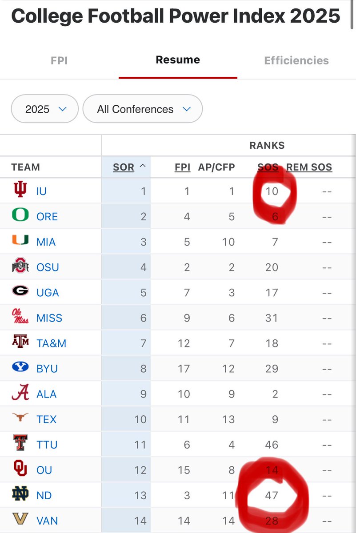Expand the 2025 season dropdown
Viewport: 356px width, 533px height.
pyautogui.click(x=45, y=109)
